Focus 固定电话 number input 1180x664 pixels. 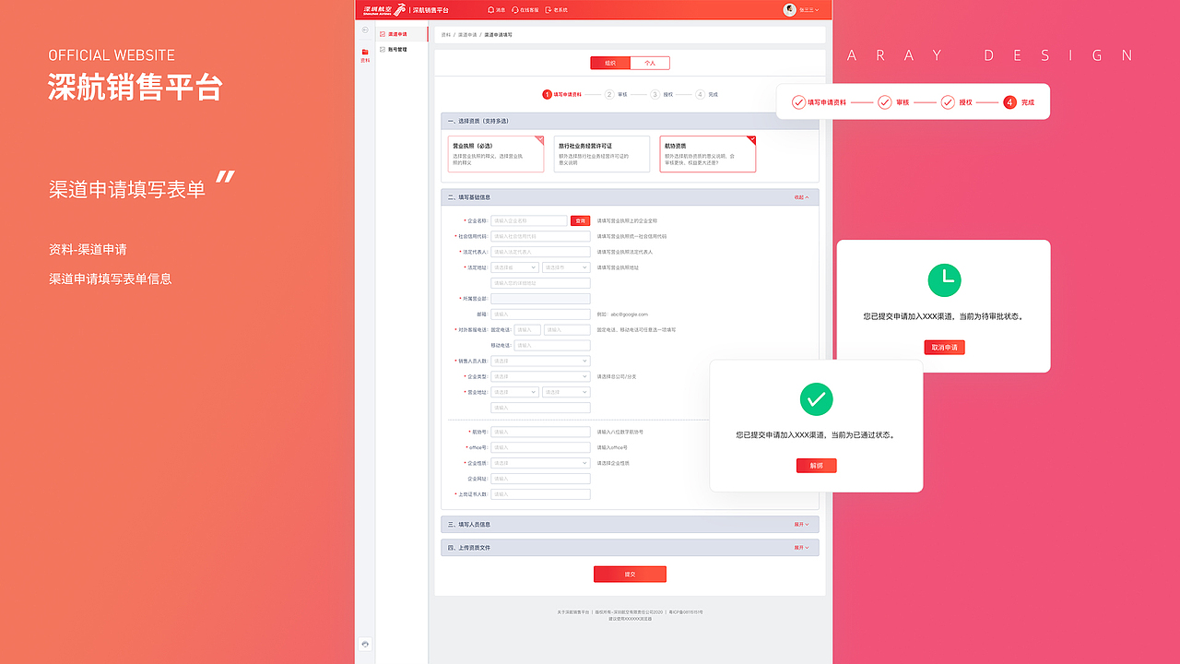click(567, 329)
